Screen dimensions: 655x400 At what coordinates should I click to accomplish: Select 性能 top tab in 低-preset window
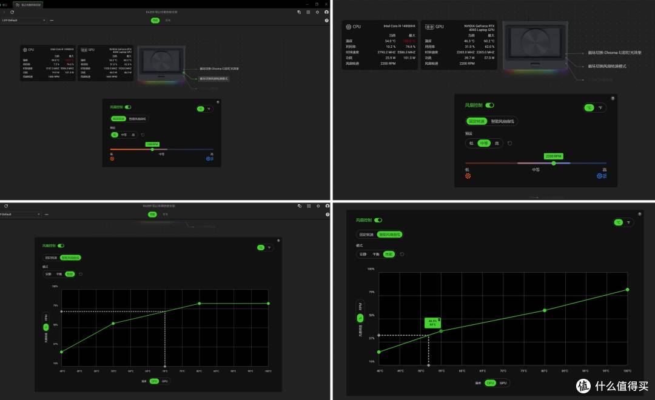[155, 21]
